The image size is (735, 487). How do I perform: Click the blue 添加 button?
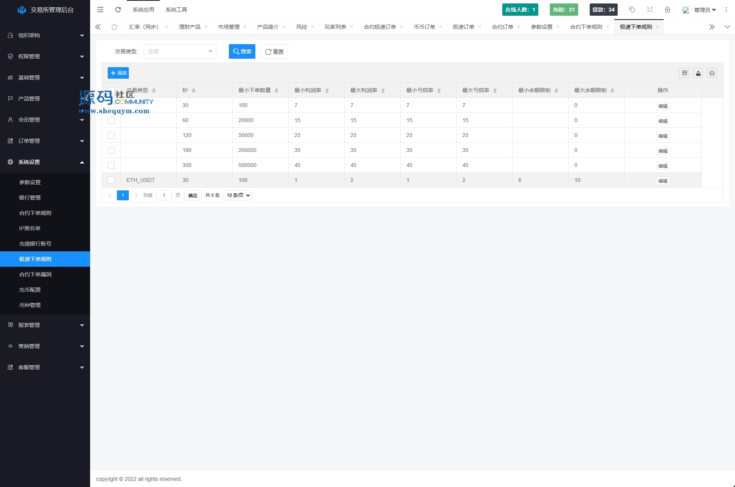click(x=118, y=73)
